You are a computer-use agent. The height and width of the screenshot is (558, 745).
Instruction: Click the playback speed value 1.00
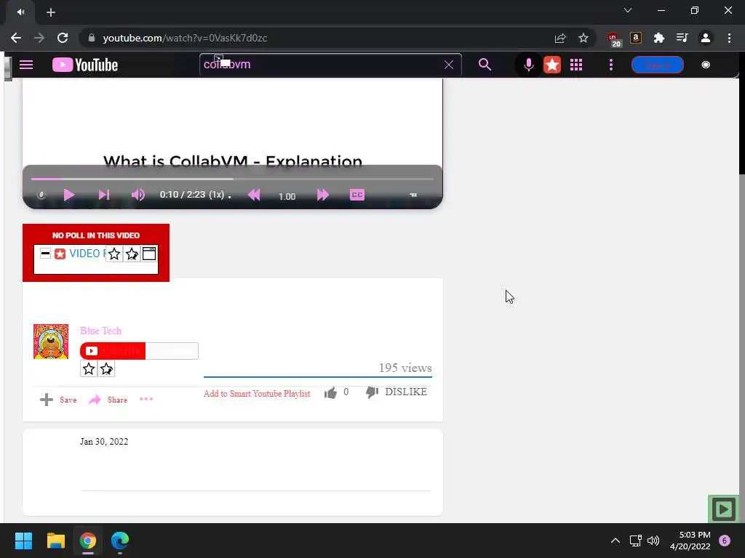click(x=287, y=196)
